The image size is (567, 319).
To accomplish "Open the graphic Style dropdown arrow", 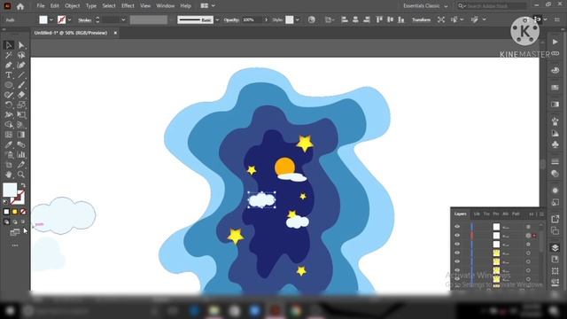I will point(298,19).
